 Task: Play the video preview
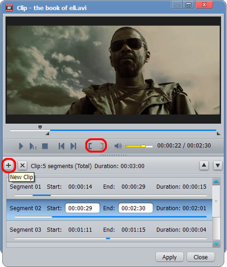tap(21, 146)
